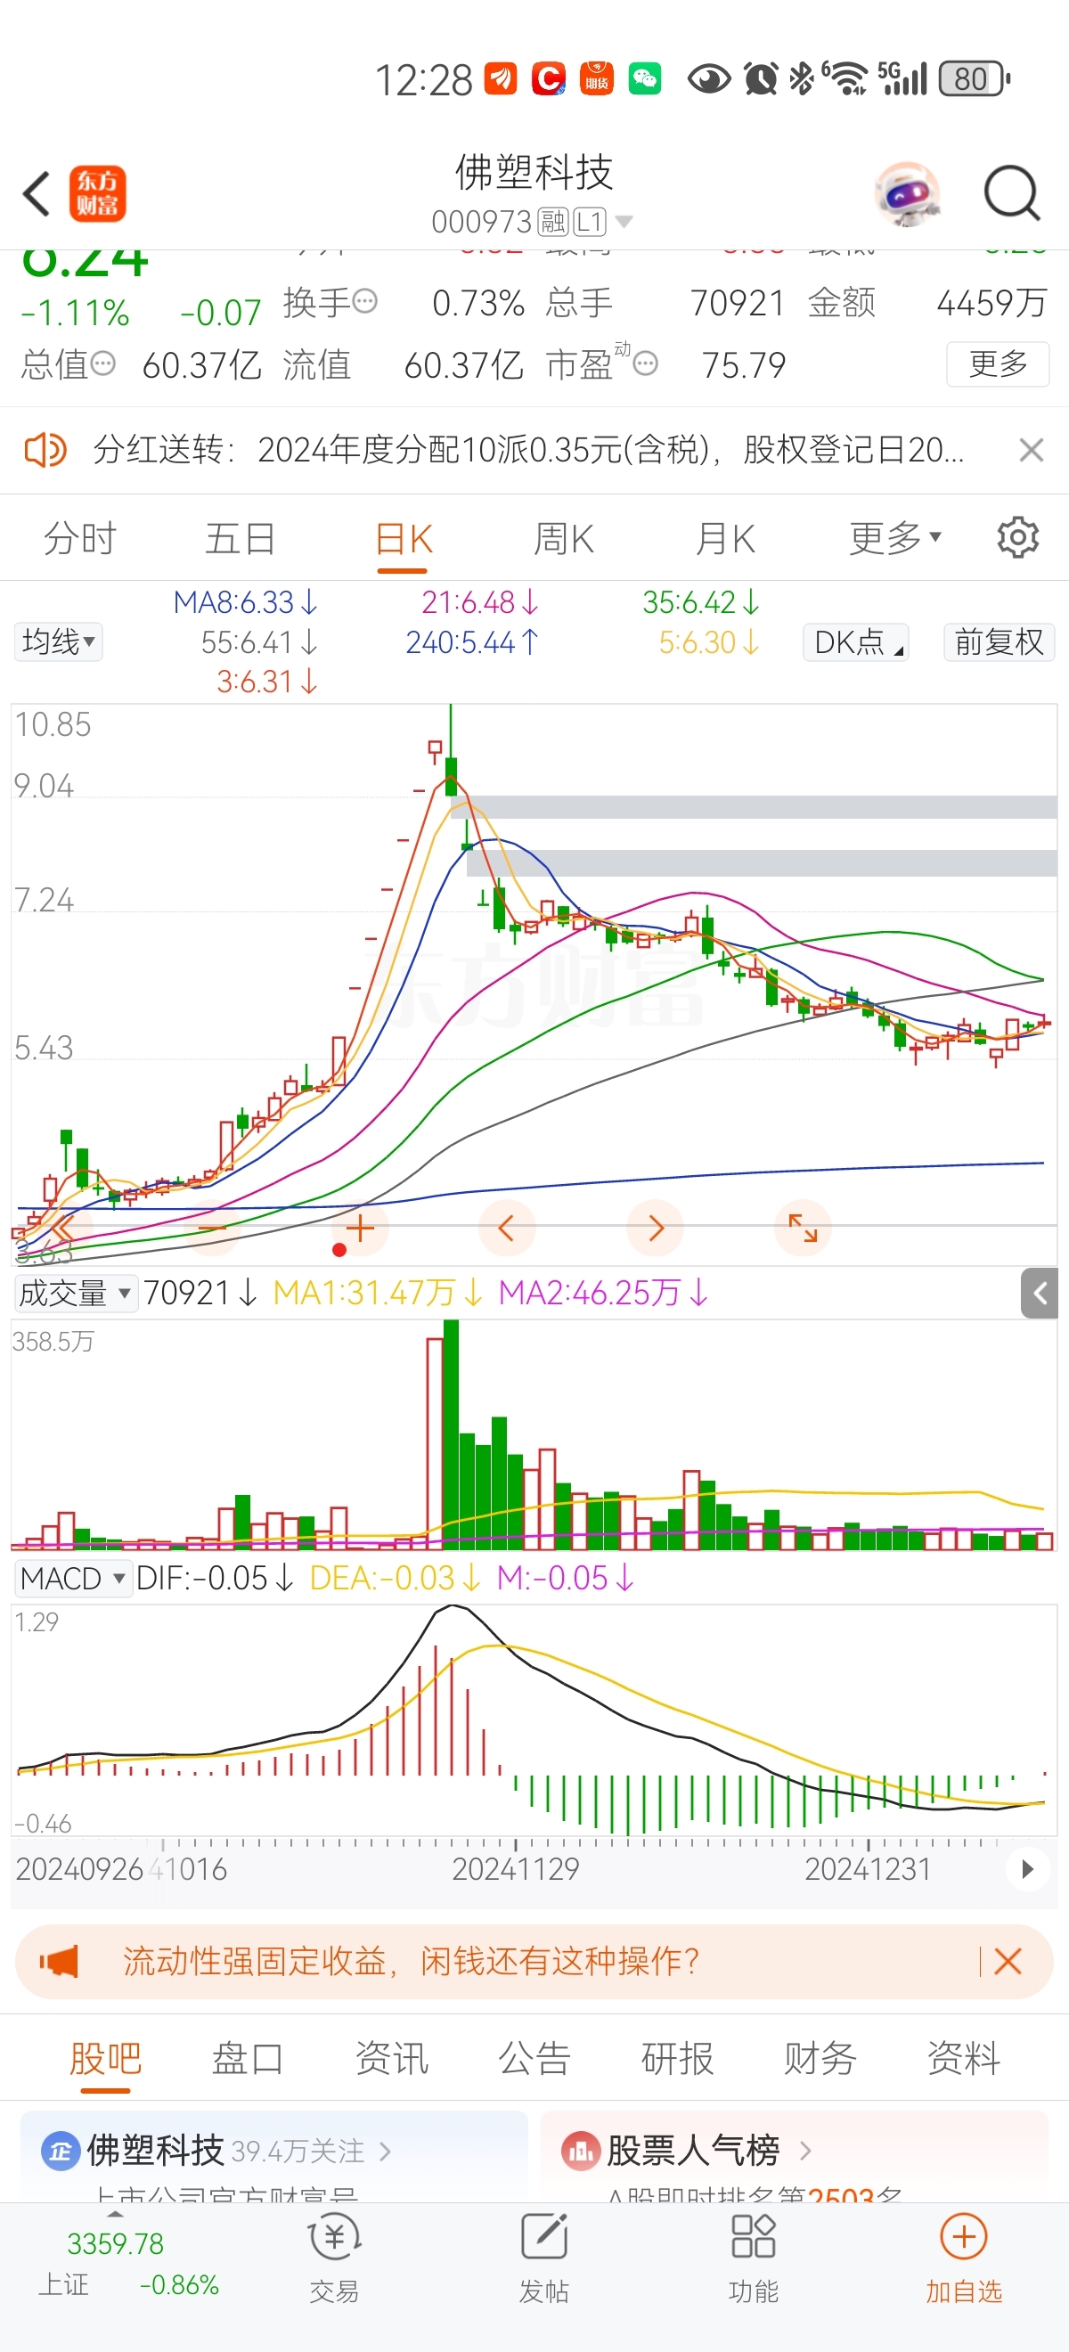The width and height of the screenshot is (1069, 2352).
Task: Switch to 周K chart tab
Action: [563, 539]
